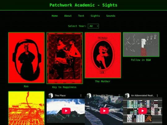
Task: Click the Key to Happiness caption
Action: (64, 87)
